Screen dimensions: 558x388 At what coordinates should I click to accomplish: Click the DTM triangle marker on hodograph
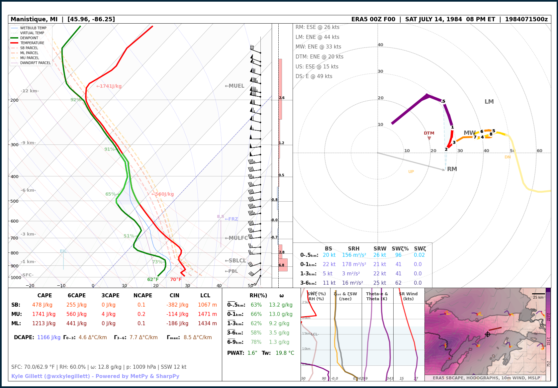pyautogui.click(x=429, y=138)
